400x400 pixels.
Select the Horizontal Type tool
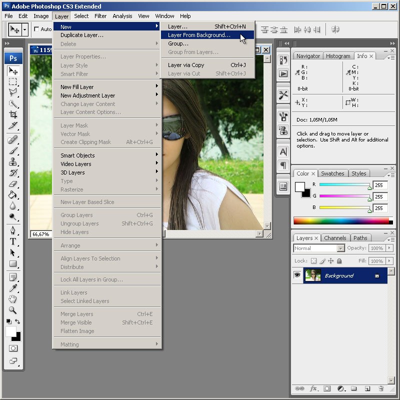tap(13, 241)
